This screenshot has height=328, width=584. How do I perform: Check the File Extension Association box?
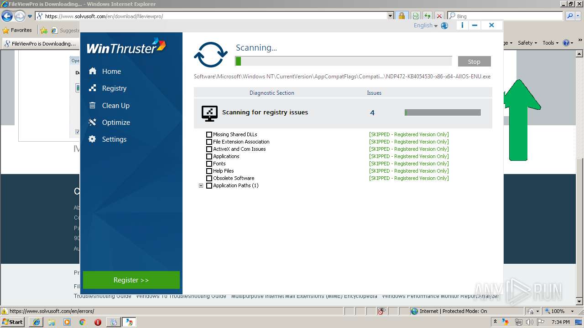(209, 142)
